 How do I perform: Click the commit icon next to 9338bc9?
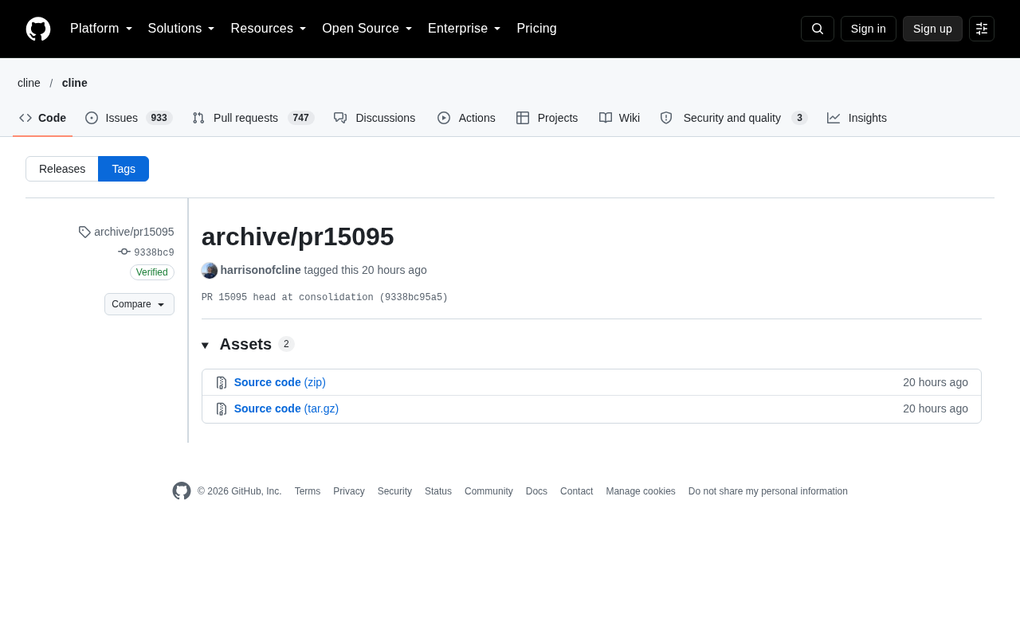[x=124, y=252]
